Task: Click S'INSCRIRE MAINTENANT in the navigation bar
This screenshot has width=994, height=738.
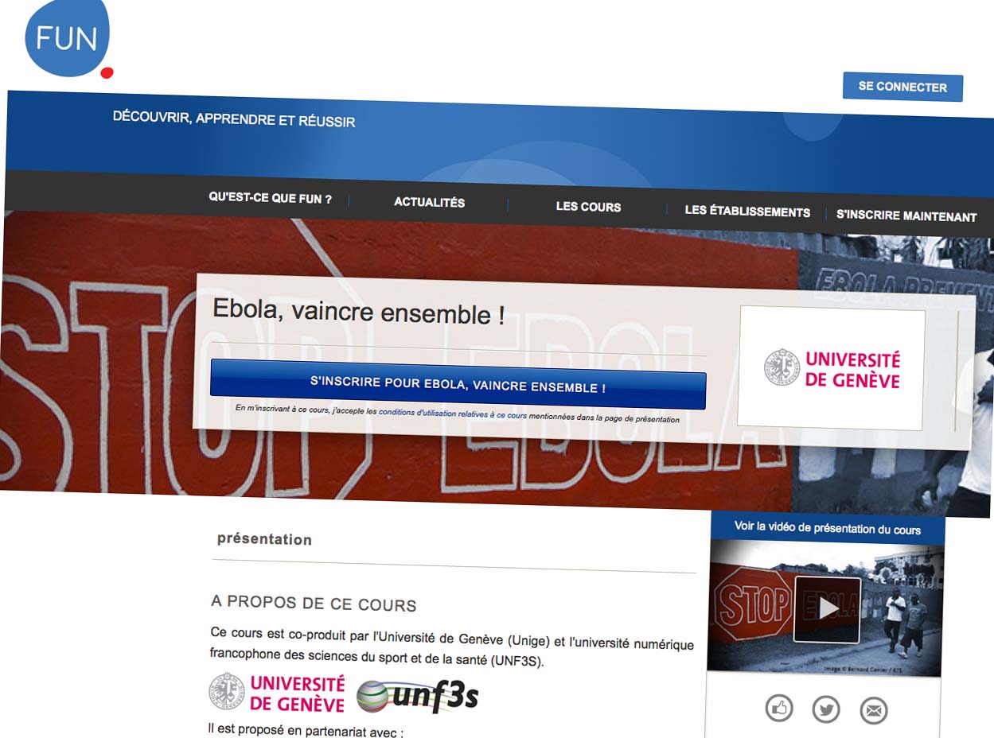Action: [906, 216]
